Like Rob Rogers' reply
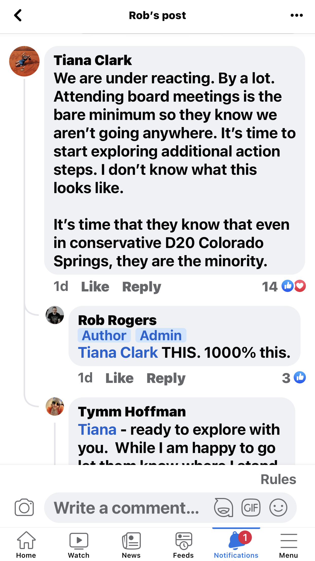Image resolution: width=315 pixels, height=561 pixels. [119, 378]
